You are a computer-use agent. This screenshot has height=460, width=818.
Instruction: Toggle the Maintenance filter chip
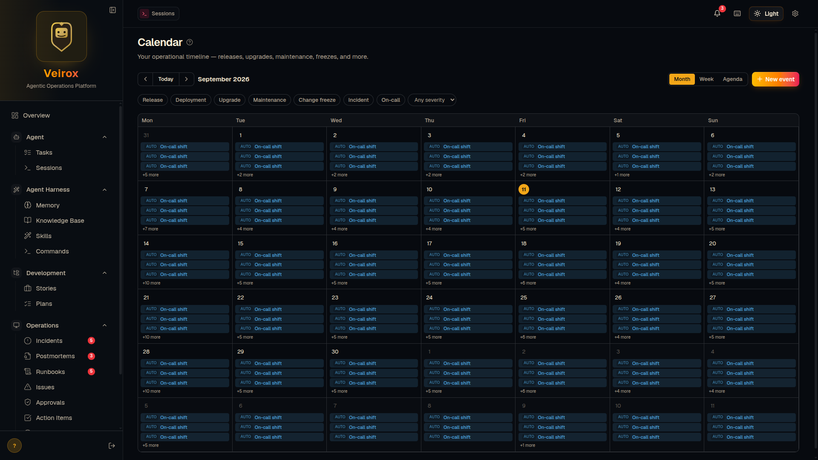(270, 100)
